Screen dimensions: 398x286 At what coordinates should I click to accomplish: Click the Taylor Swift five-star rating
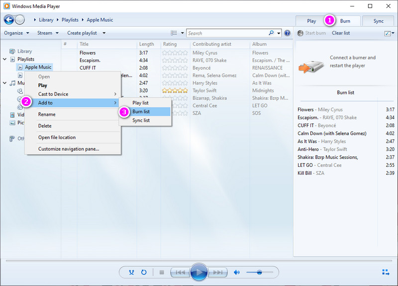point(175,90)
